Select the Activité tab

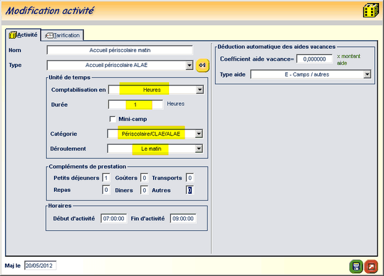tap(23, 35)
